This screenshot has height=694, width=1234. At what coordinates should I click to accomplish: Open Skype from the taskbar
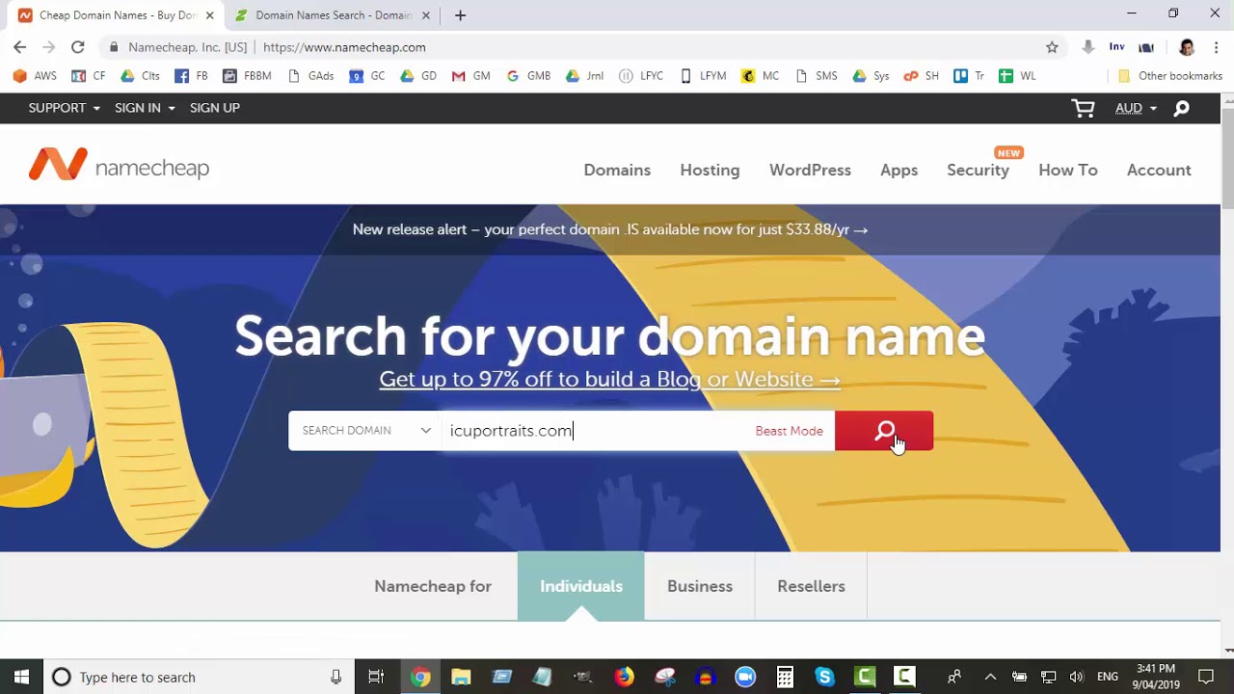[824, 677]
